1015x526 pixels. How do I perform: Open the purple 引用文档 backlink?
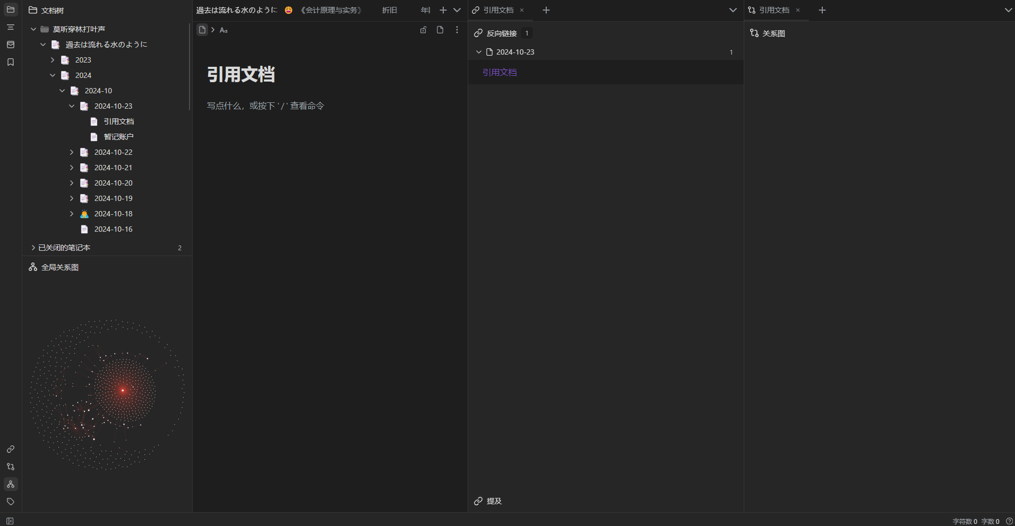[500, 72]
